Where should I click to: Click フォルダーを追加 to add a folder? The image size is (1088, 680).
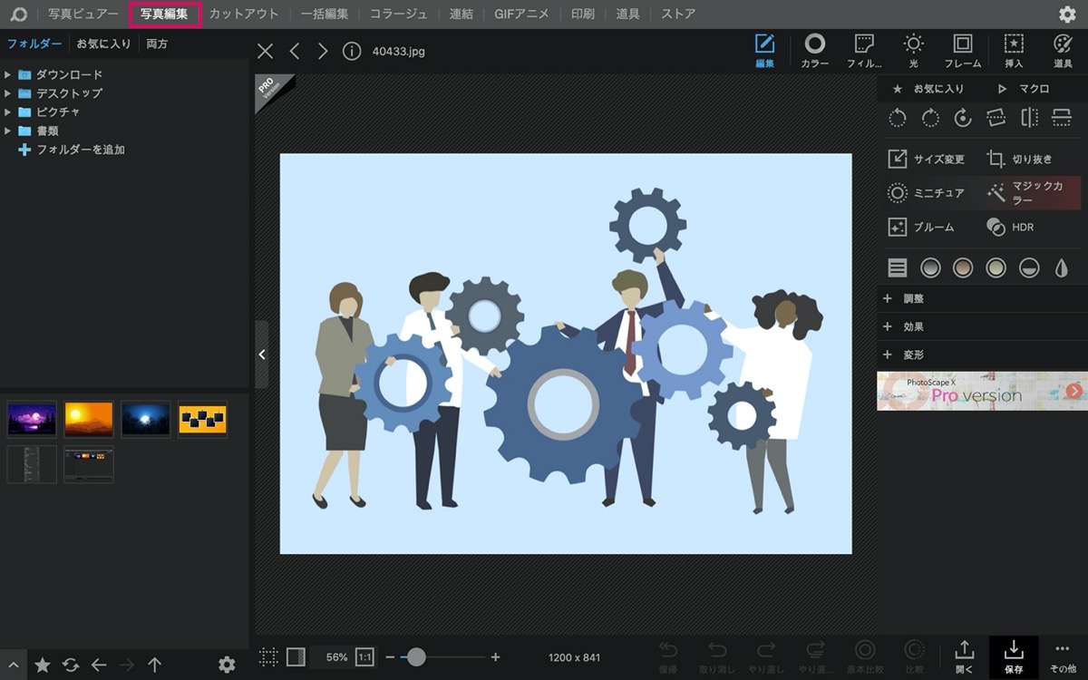(73, 150)
